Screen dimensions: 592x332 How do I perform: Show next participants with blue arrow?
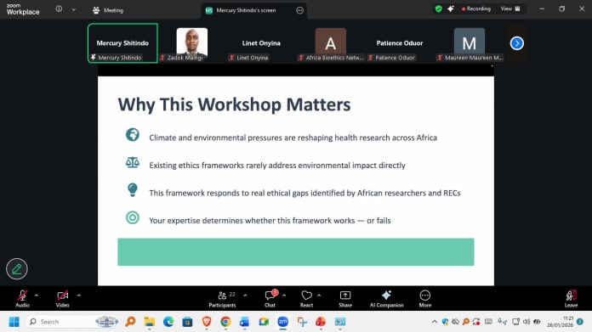517,43
